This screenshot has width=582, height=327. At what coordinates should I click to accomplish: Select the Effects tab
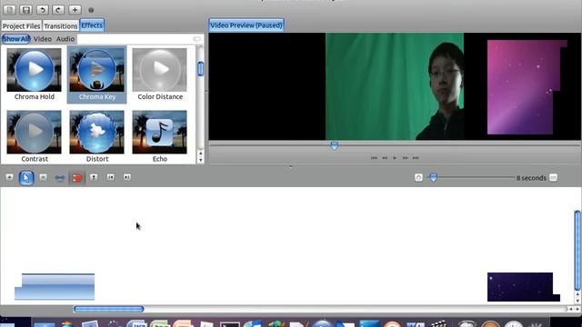coord(92,25)
